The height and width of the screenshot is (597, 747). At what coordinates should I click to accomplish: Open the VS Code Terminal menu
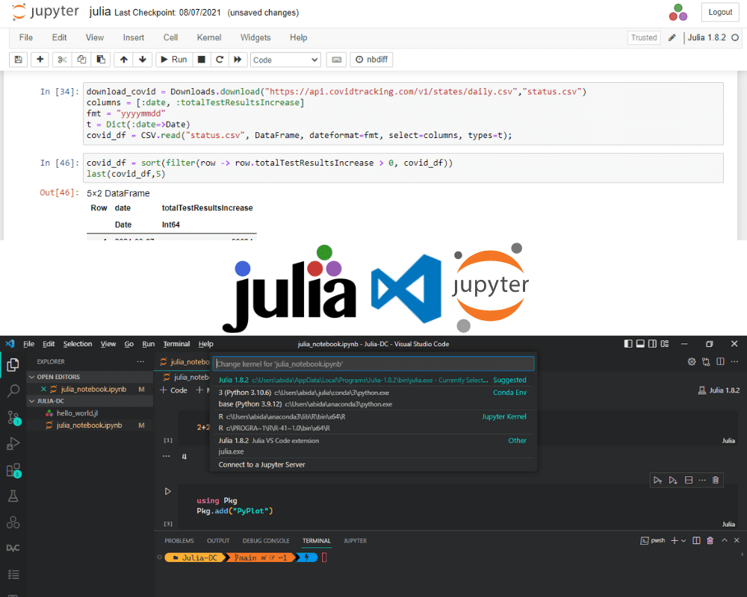176,344
